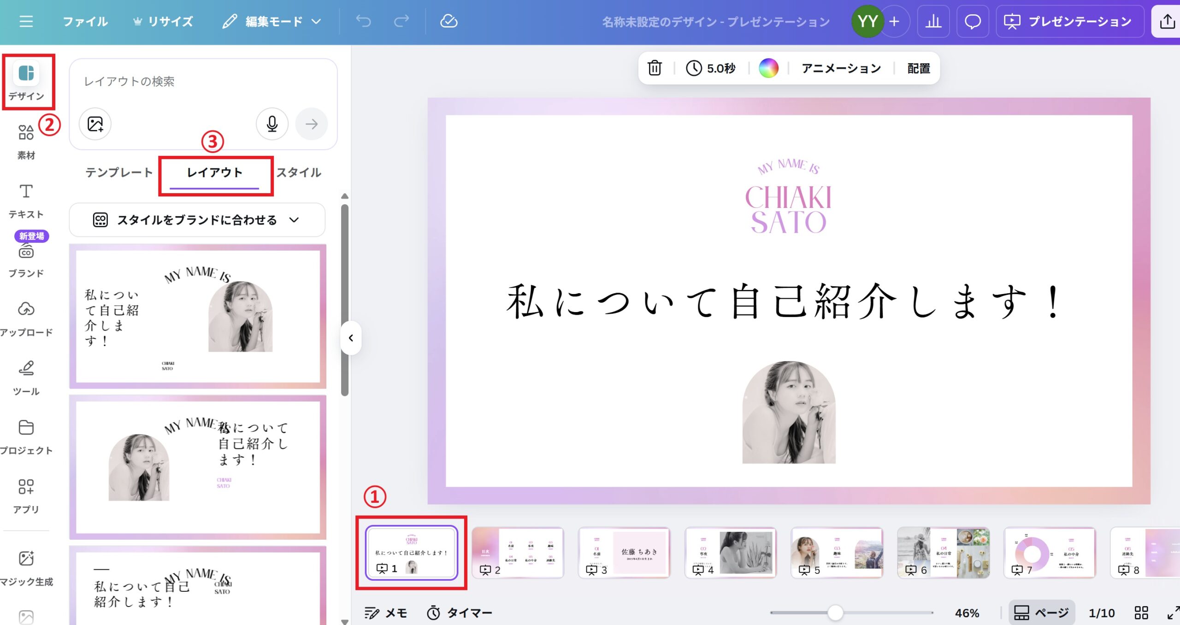Open the 5.0秒 page duration setting
This screenshot has height=625, width=1180.
711,68
